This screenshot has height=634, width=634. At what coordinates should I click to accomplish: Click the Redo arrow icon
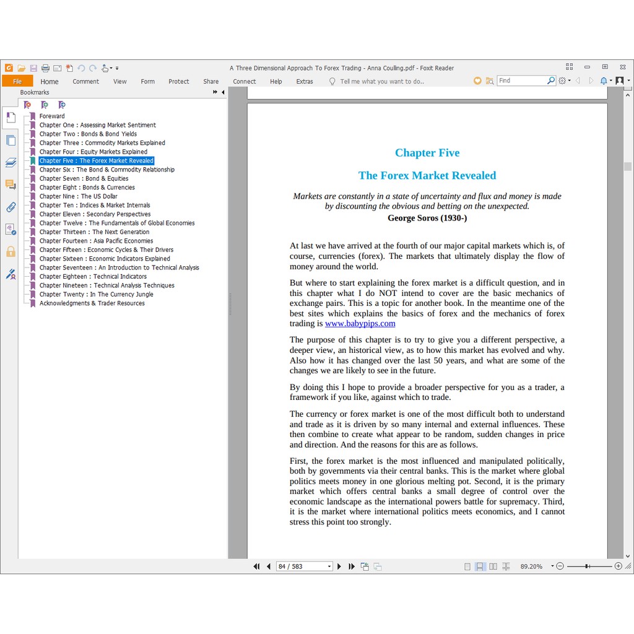pyautogui.click(x=93, y=68)
